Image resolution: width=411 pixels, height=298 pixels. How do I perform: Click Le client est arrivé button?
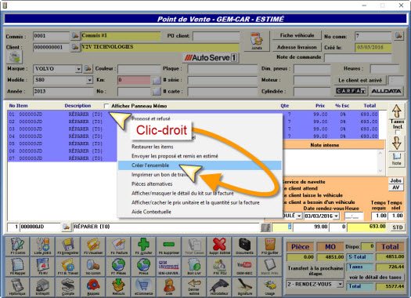(360, 80)
